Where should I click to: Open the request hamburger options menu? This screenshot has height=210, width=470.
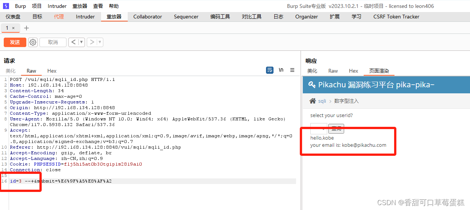(292, 70)
